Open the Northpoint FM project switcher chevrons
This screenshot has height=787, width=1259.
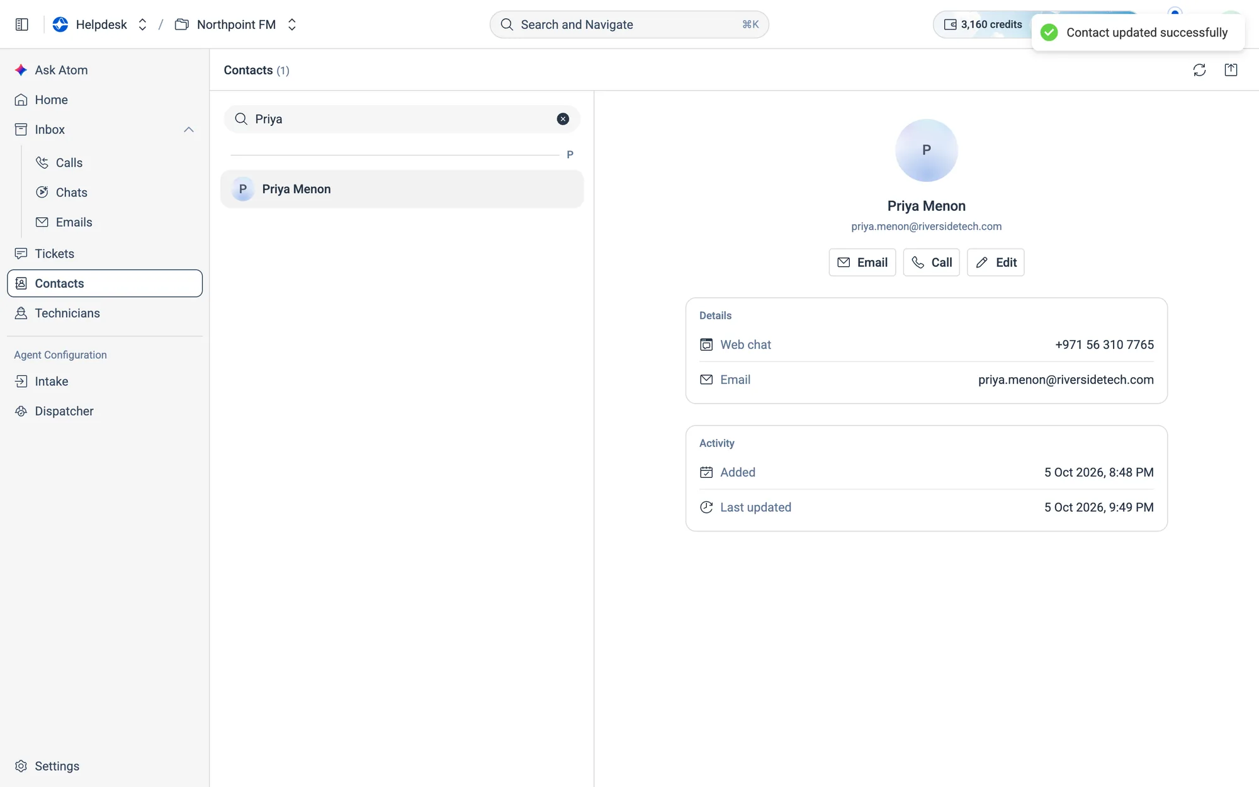291,25
